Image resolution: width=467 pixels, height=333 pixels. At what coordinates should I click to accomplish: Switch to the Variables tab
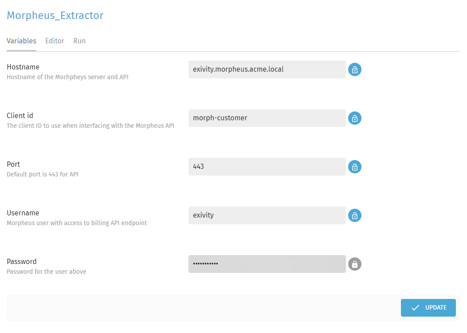tap(21, 41)
